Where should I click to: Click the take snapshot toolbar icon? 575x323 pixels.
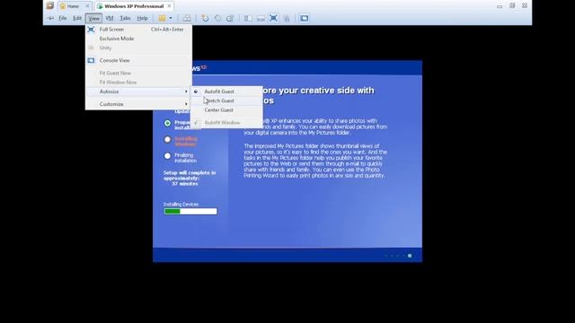tap(205, 18)
